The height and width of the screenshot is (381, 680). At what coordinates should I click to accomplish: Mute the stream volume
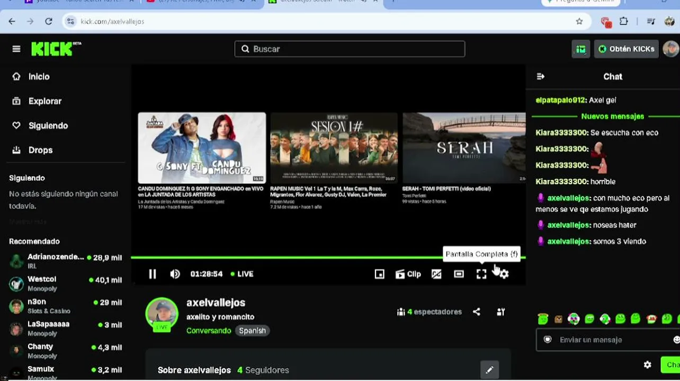click(x=175, y=274)
